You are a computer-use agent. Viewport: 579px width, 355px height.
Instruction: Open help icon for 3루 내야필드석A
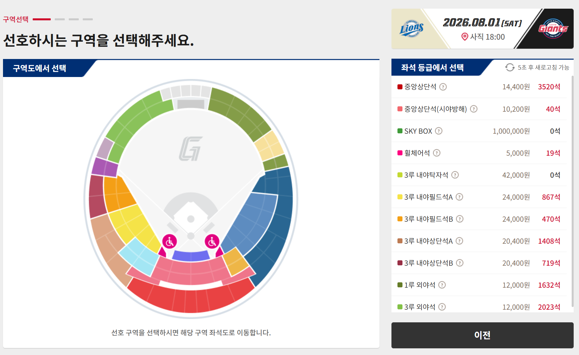459,197
